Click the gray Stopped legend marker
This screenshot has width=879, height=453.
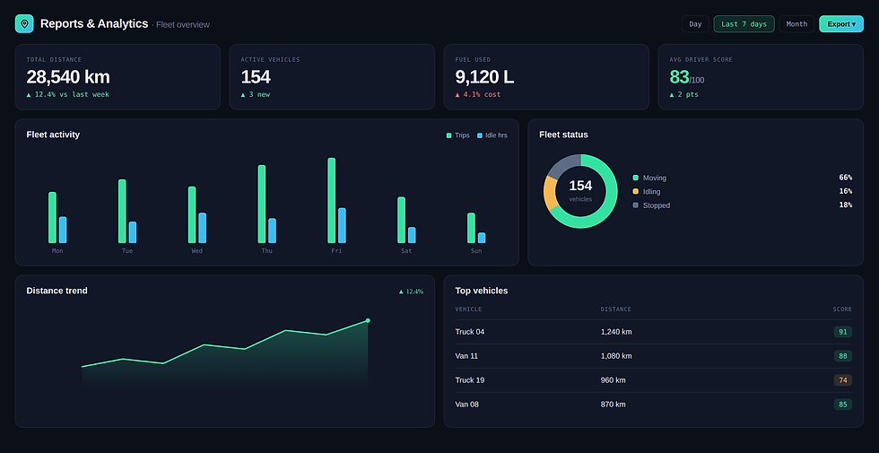pos(636,205)
